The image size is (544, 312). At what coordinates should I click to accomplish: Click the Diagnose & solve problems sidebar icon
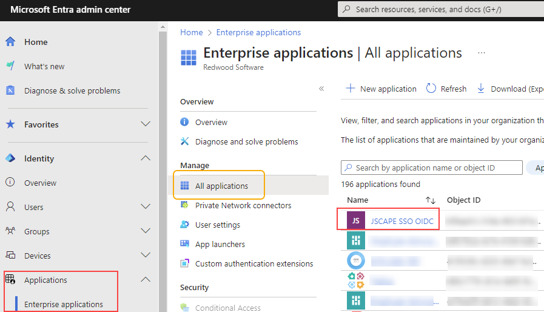10,90
